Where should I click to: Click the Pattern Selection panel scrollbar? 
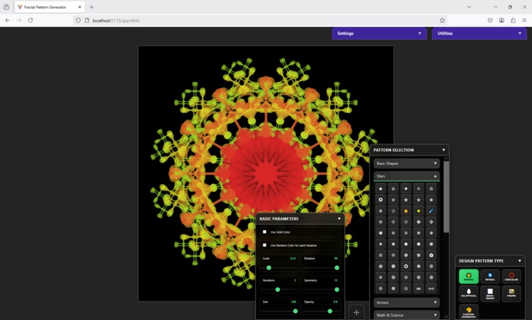pyautogui.click(x=446, y=197)
